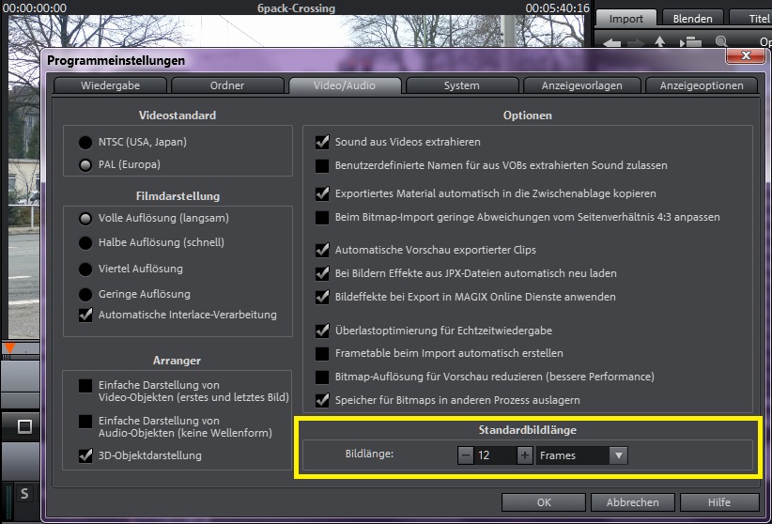Enable Frametable beim Import automatisch erstellen
This screenshot has width=772, height=524.
tap(322, 354)
